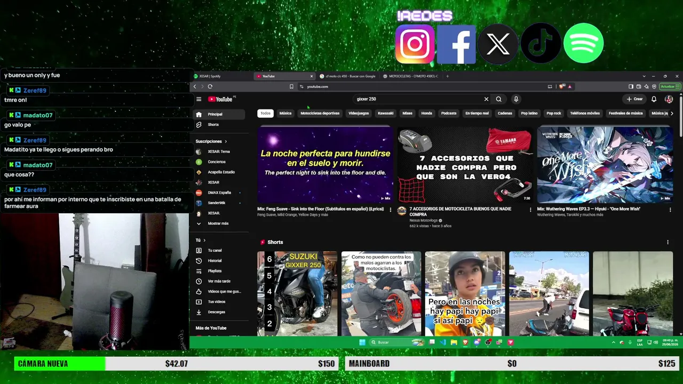Screen dimensions: 683x384
Task: Open the account avatar menu
Action: point(669,99)
